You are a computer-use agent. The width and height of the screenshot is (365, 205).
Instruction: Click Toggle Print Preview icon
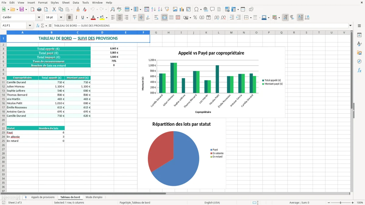(x=46, y=9)
